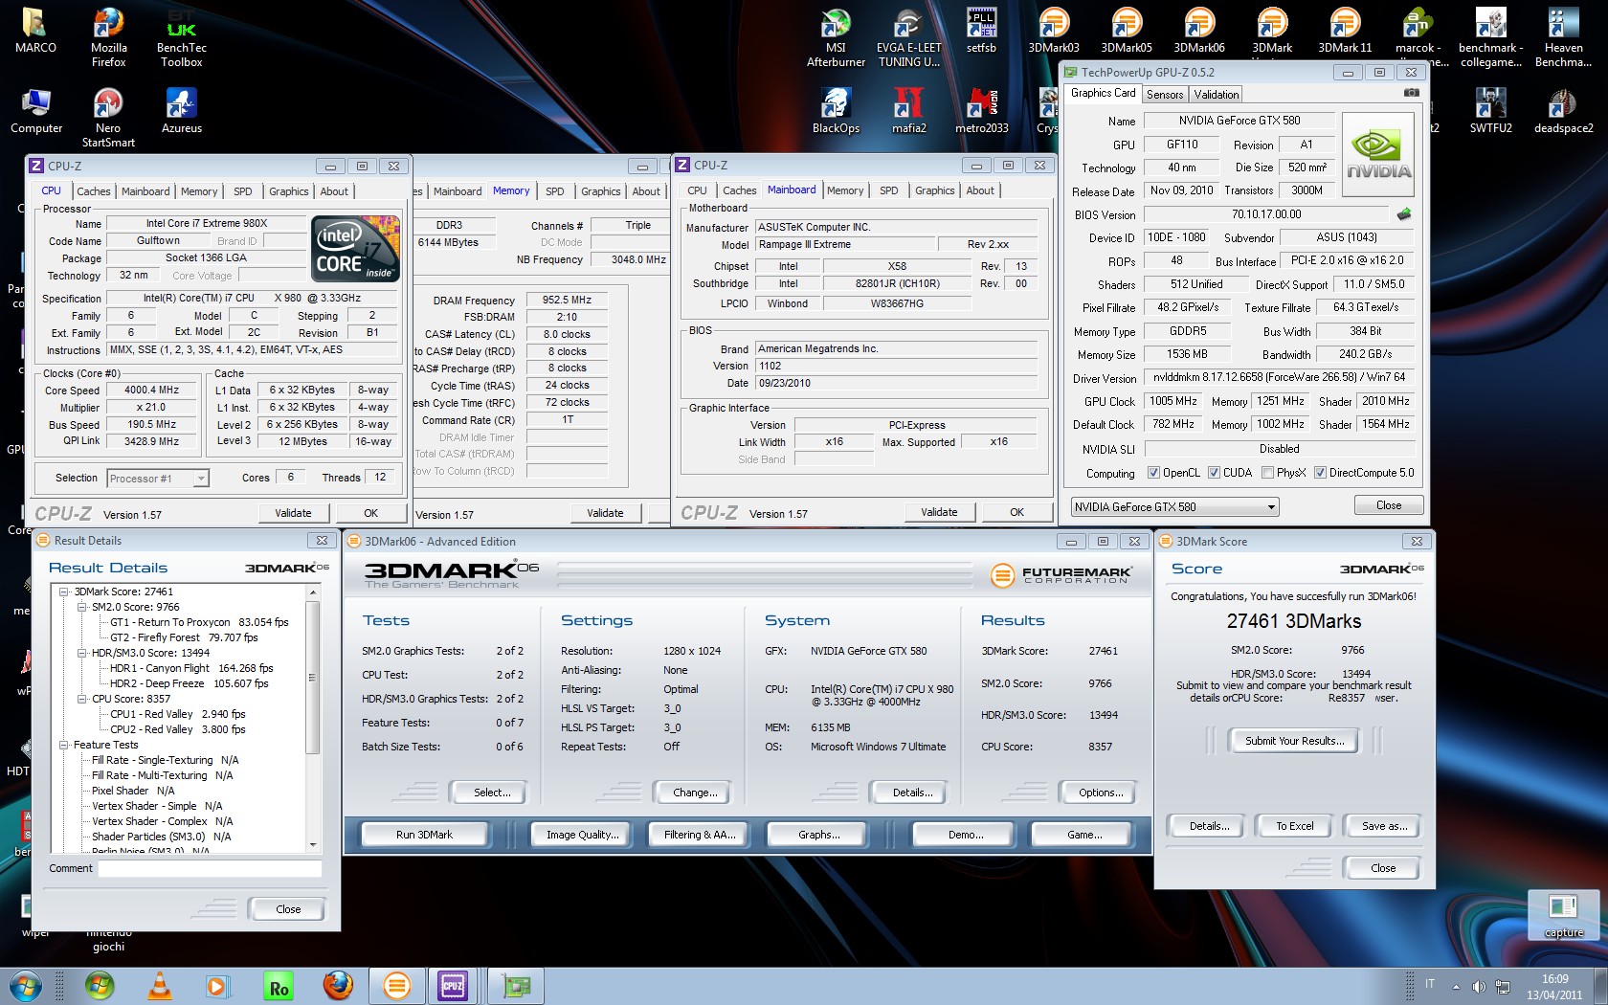
Task: Open the Azureus desktop icon
Action: pyautogui.click(x=181, y=111)
